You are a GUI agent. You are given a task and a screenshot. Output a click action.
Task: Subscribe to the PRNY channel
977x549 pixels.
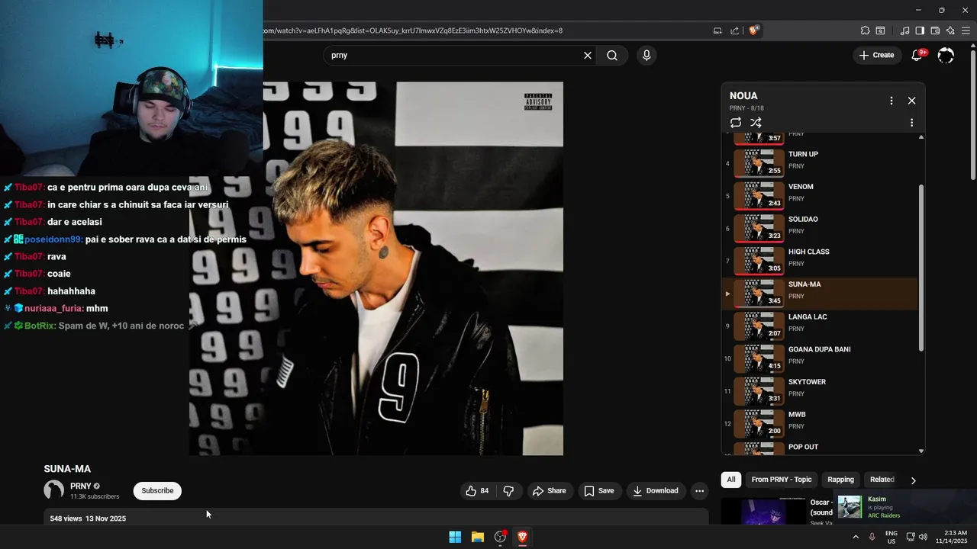click(x=157, y=491)
